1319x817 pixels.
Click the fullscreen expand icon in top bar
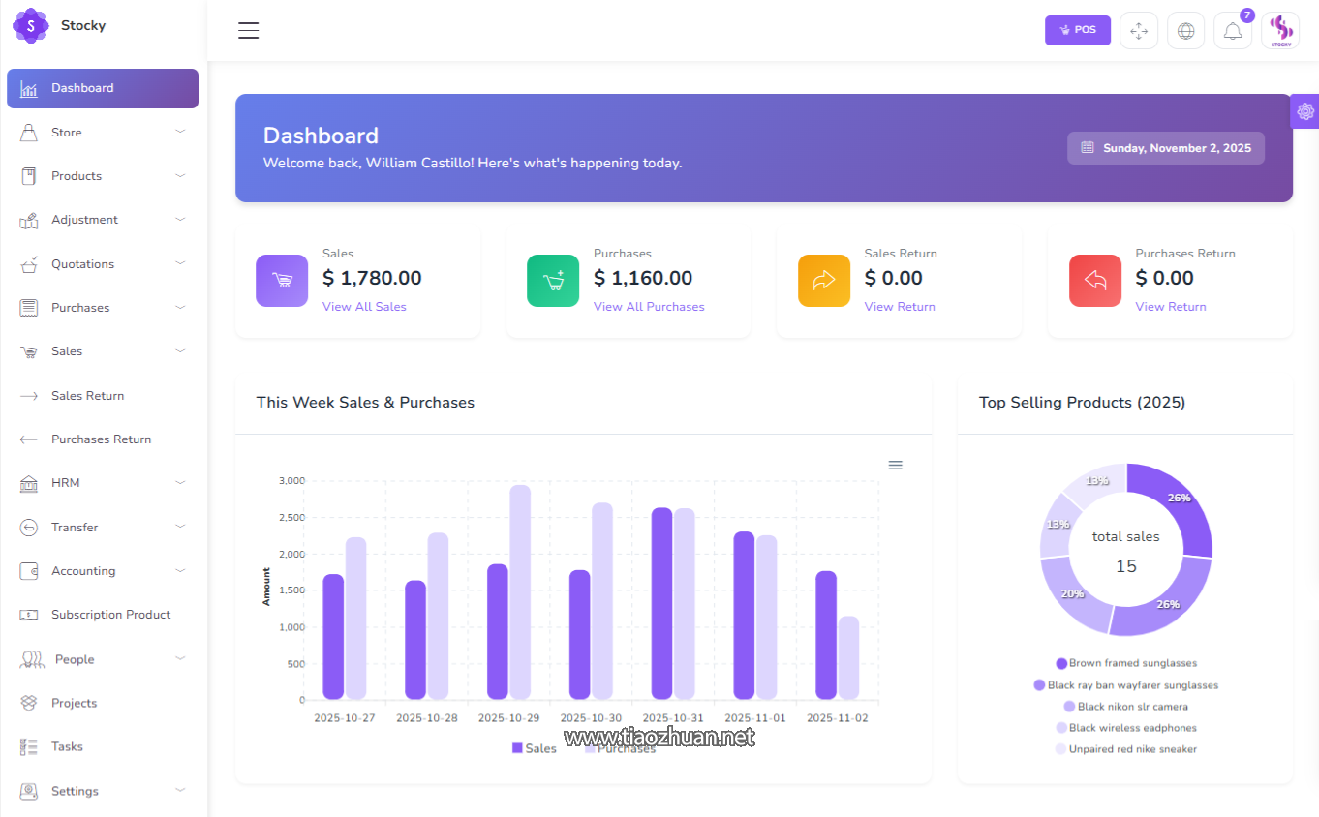pos(1138,30)
